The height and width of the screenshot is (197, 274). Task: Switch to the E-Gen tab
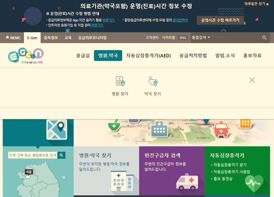tap(32, 38)
